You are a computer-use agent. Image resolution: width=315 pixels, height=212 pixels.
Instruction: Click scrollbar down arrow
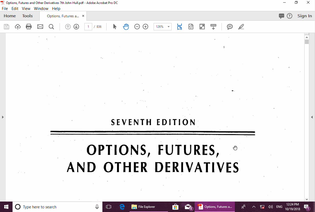click(x=307, y=199)
